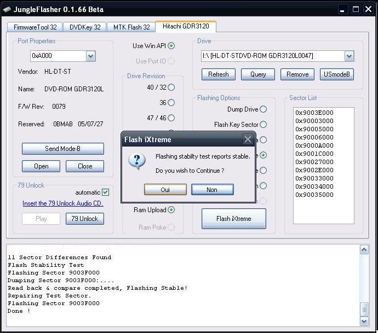Image resolution: width=378 pixels, height=333 pixels.
Task: Switch to the FirmwareTool 32 tab
Action: pos(34,27)
